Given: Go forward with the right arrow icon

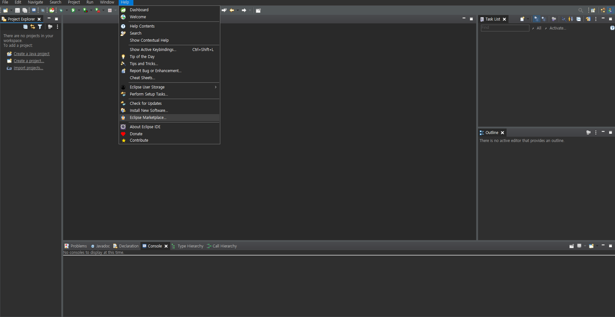Looking at the screenshot, I should coord(244,10).
